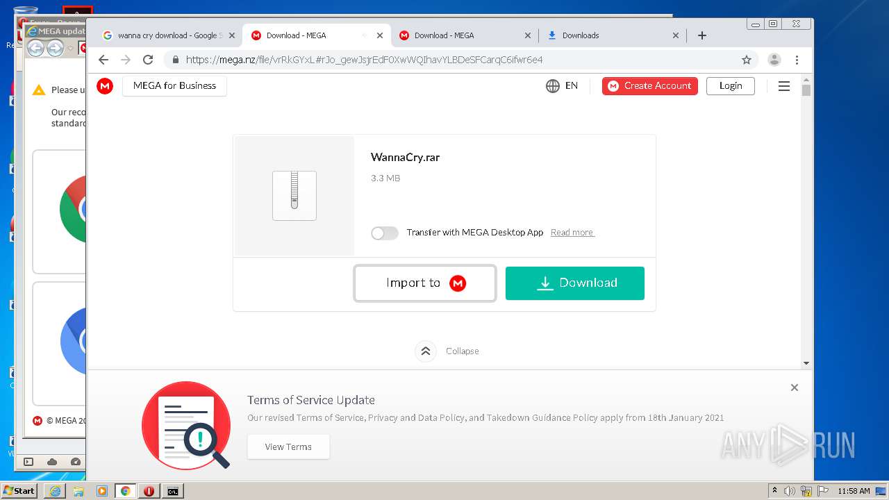
Task: Show hidden system tray icons
Action: (775, 491)
